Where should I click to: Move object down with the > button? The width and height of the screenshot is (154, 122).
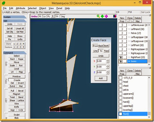[x=132, y=21]
